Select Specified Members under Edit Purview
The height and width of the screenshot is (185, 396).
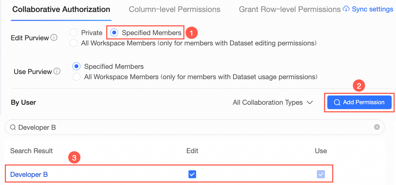(114, 33)
